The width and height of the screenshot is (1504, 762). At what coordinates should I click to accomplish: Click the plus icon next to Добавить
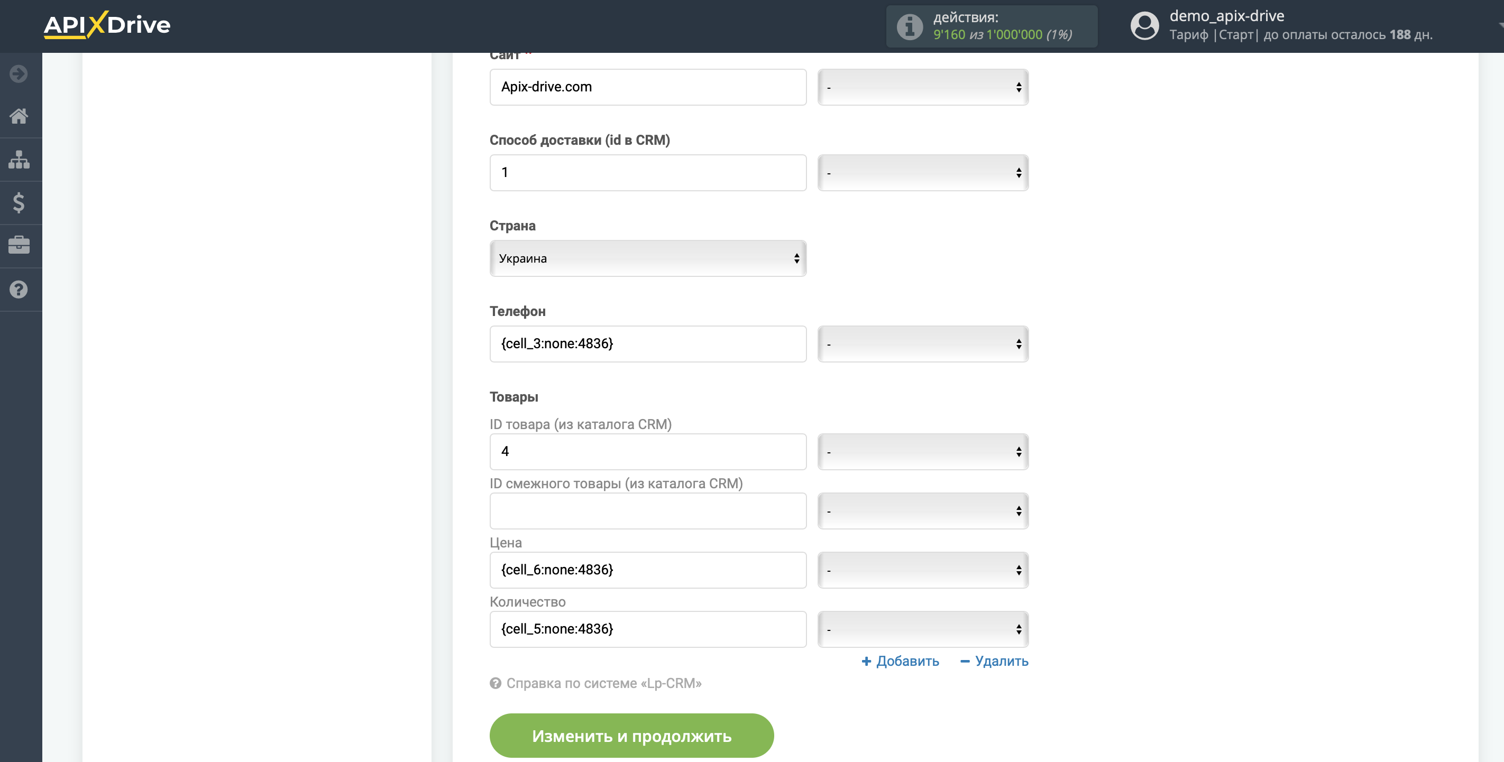click(866, 661)
